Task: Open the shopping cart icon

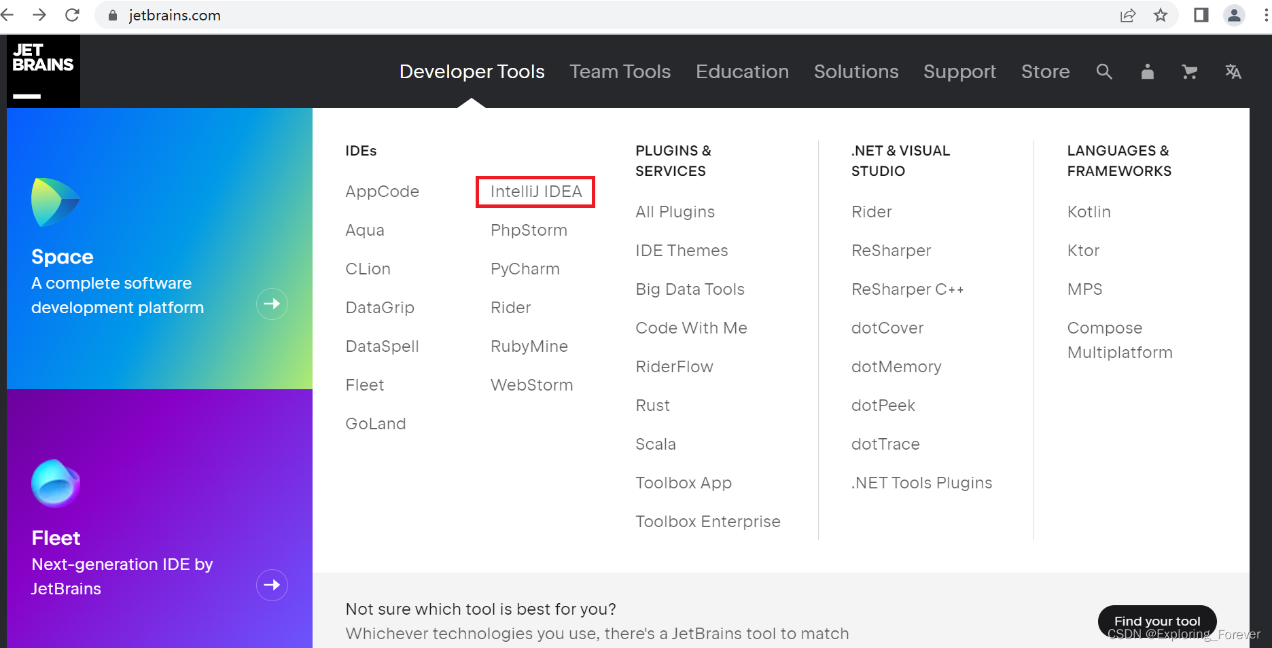Action: point(1189,71)
